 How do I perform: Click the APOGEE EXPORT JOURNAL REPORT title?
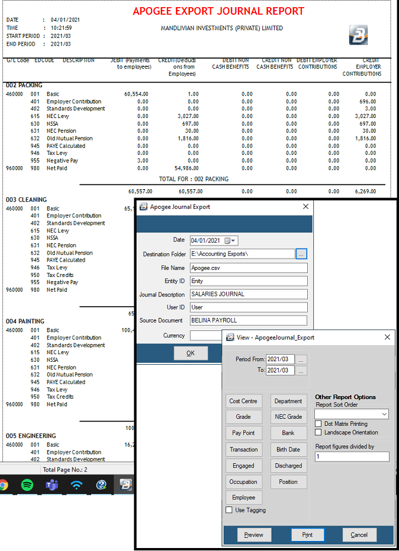pyautogui.click(x=218, y=11)
